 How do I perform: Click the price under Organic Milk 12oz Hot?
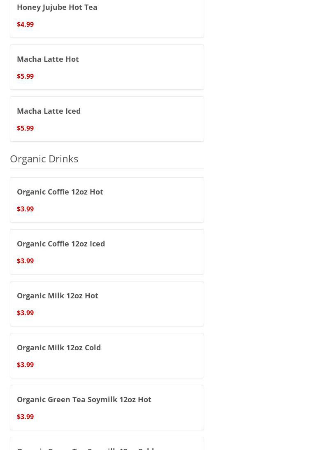tap(25, 313)
